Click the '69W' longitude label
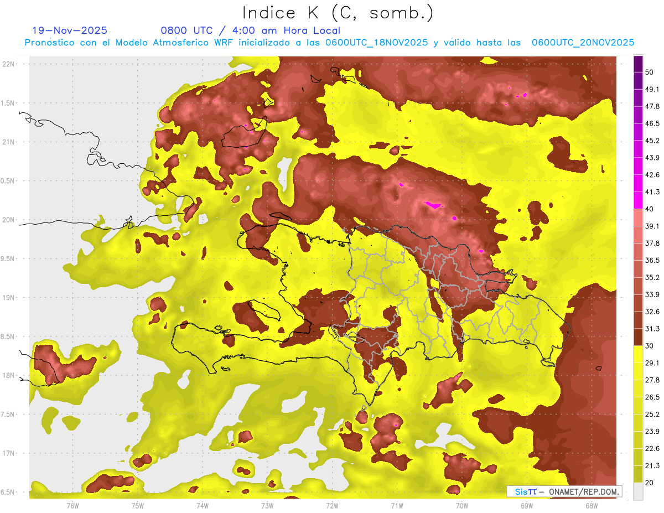664x513 pixels. 527,505
